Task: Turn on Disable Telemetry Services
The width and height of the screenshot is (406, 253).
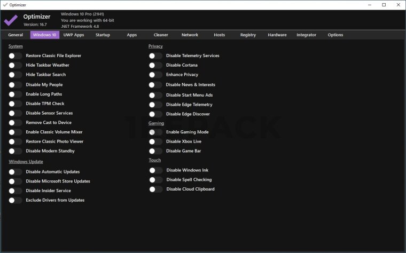Action: click(x=155, y=56)
